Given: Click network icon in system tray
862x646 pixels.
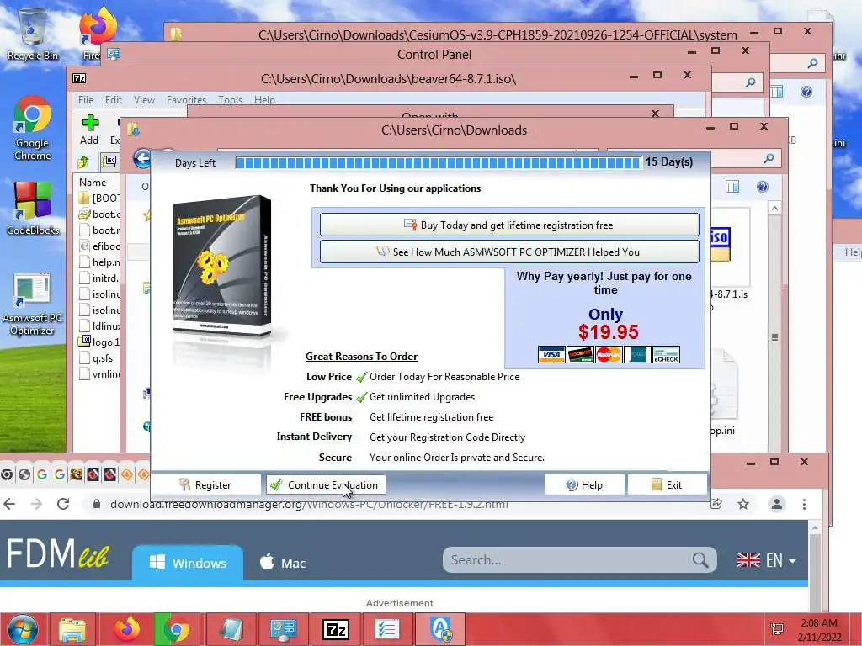Looking at the screenshot, I should click(777, 629).
